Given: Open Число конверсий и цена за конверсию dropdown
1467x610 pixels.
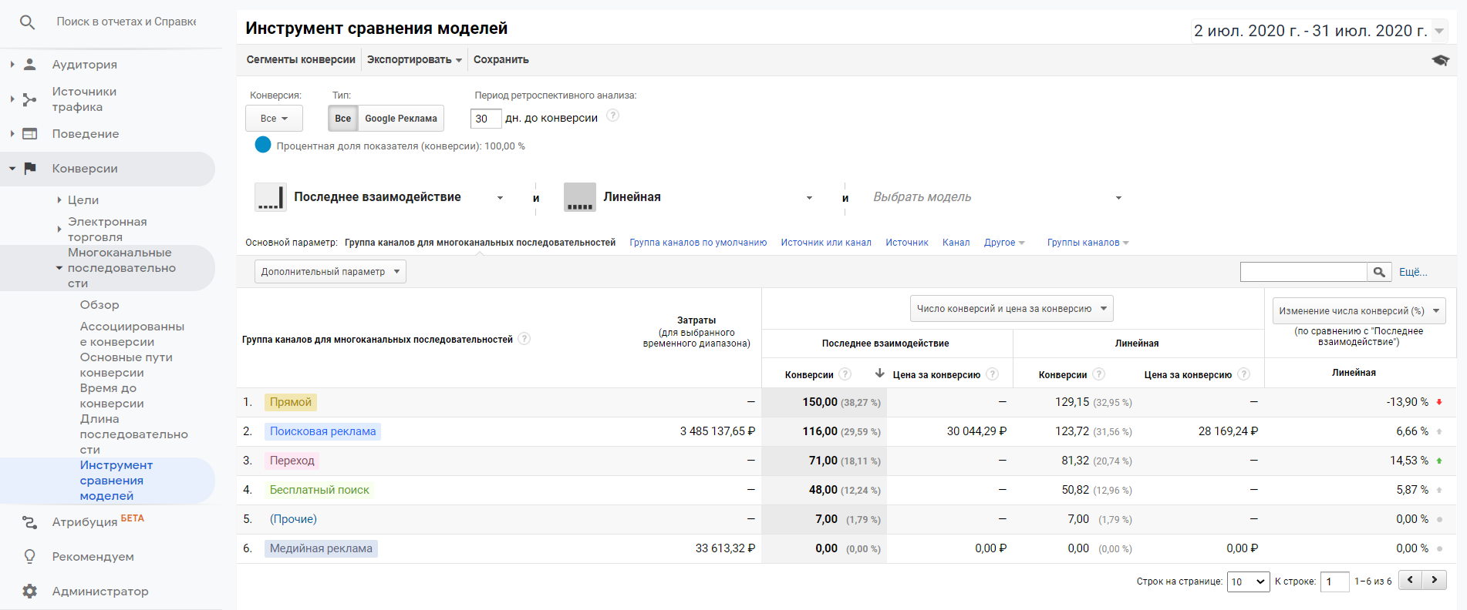Looking at the screenshot, I should point(1011,309).
